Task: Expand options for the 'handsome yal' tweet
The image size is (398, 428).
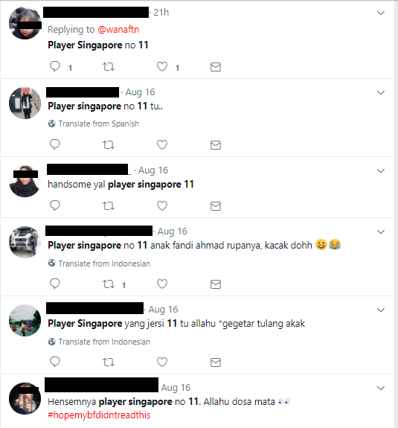Action: pos(381,171)
